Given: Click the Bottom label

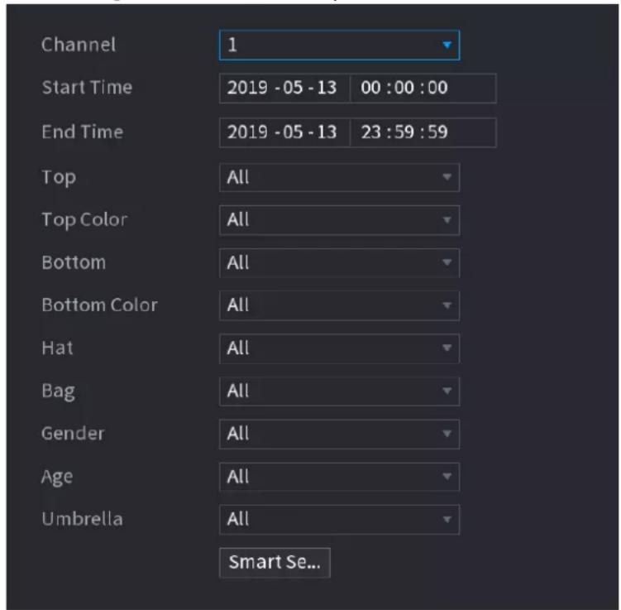Looking at the screenshot, I should [74, 262].
